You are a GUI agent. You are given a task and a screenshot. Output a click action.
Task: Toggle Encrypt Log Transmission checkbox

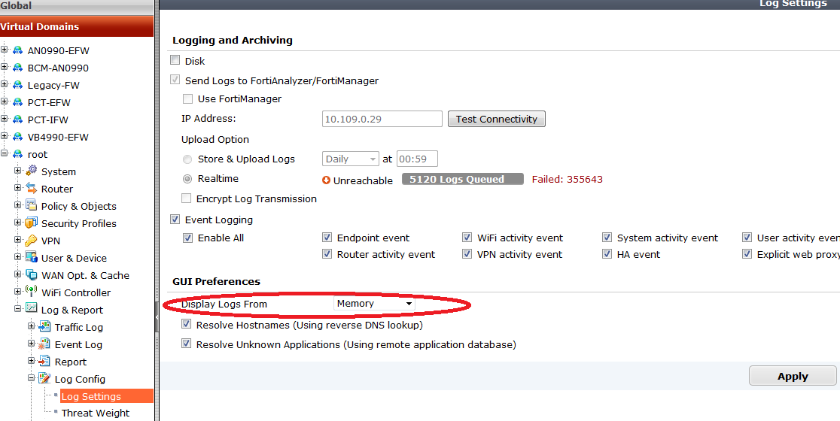point(187,198)
